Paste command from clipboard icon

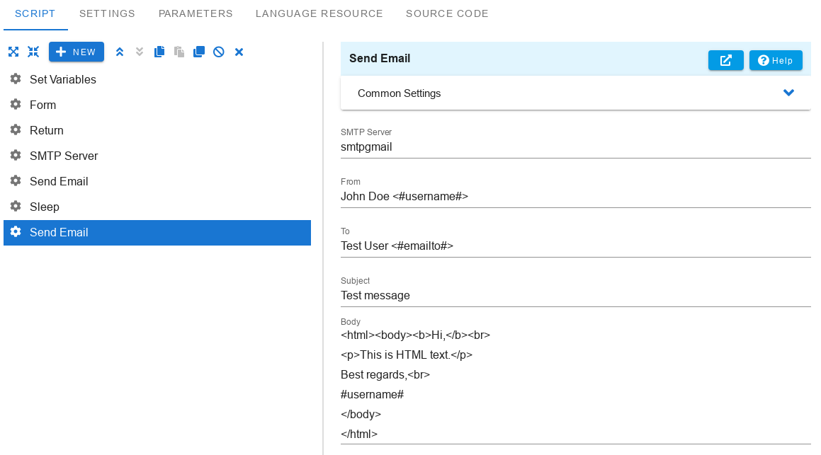click(179, 52)
